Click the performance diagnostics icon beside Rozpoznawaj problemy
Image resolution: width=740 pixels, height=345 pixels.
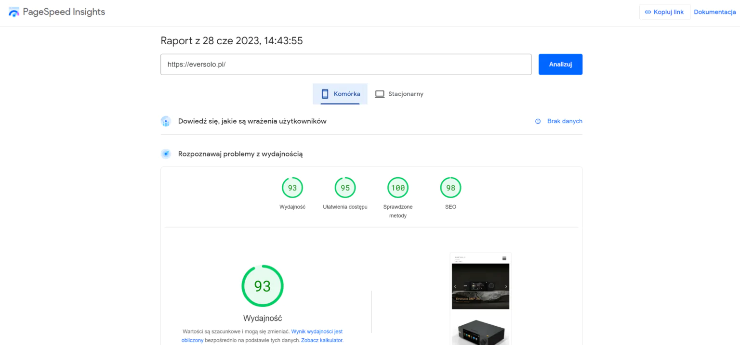tap(166, 154)
